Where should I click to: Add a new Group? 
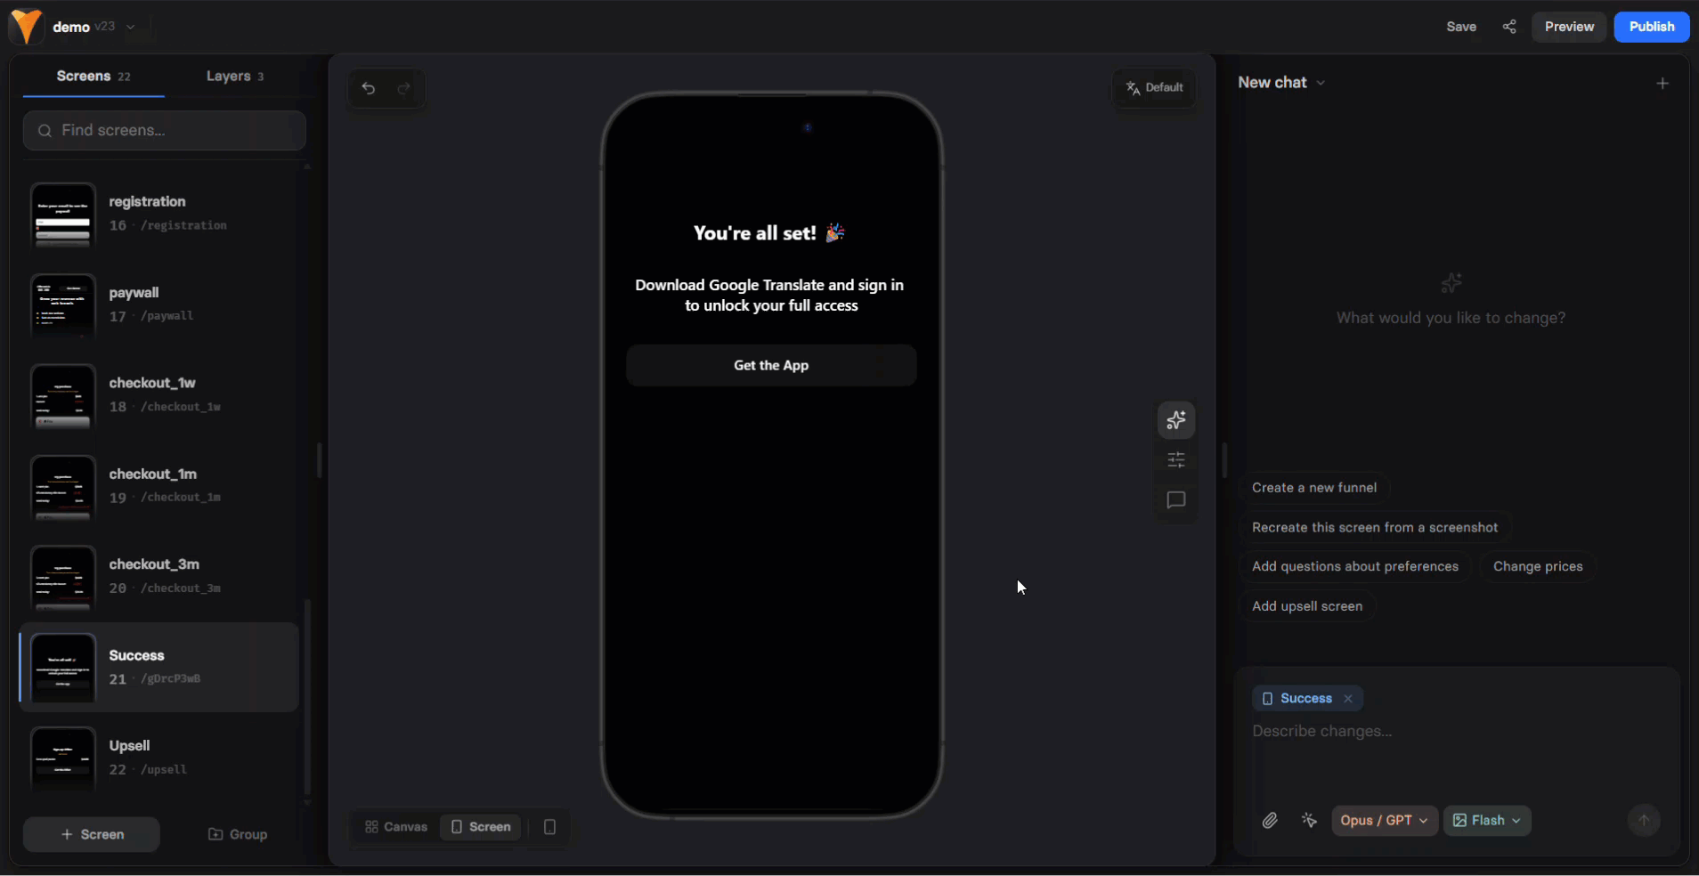click(237, 834)
